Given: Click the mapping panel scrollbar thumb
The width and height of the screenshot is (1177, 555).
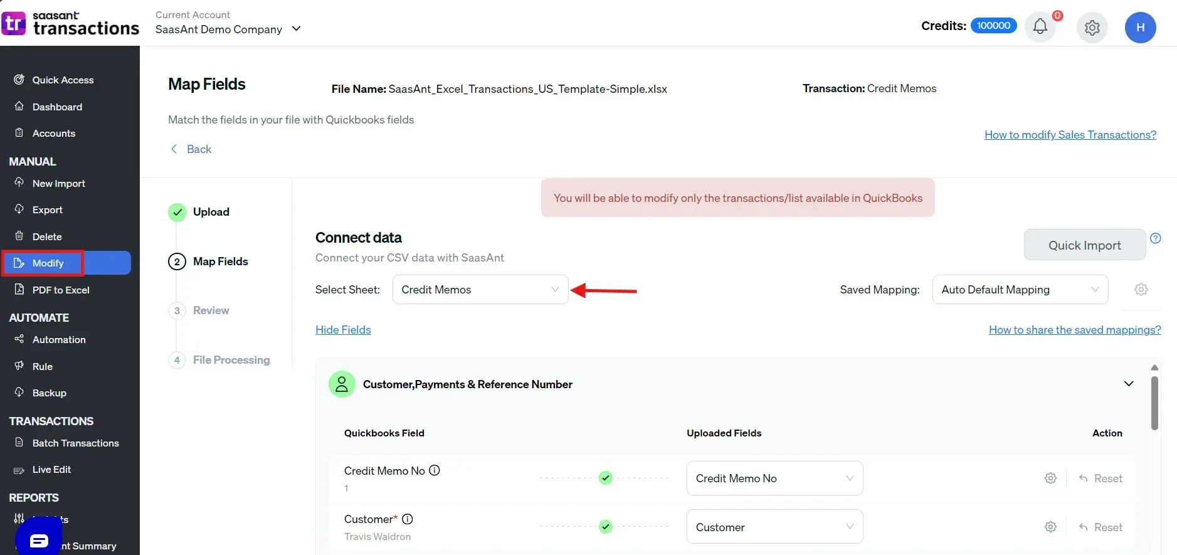Looking at the screenshot, I should (x=1154, y=403).
